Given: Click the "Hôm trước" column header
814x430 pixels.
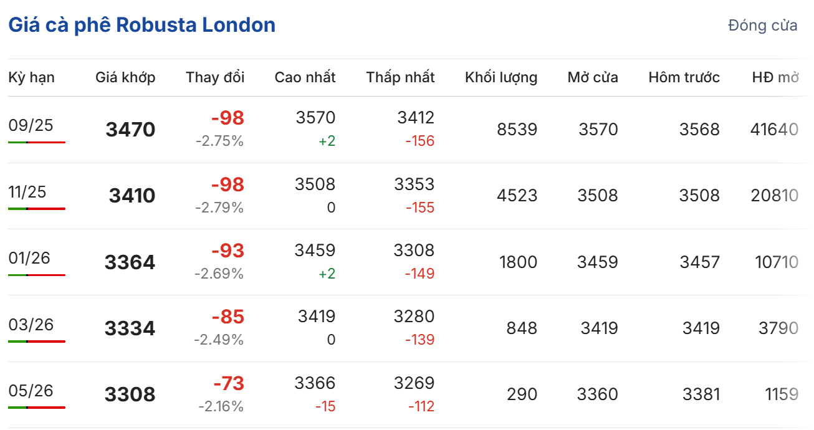Looking at the screenshot, I should pyautogui.click(x=684, y=77).
